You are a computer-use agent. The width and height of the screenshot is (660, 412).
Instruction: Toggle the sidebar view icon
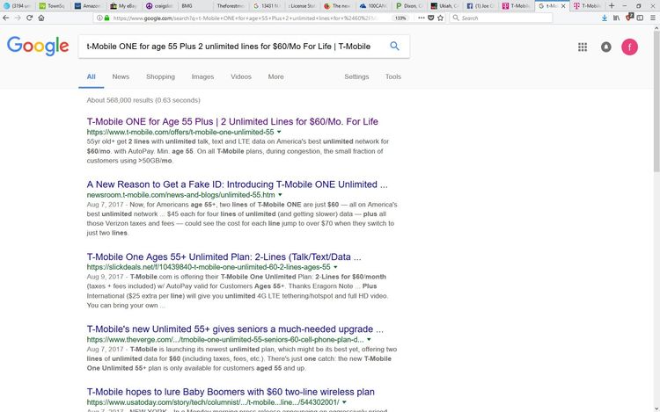pyautogui.click(x=641, y=18)
